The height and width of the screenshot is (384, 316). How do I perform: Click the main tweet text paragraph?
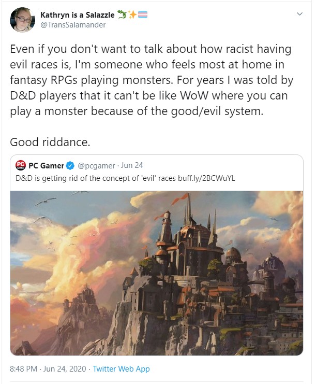[x=152, y=80]
